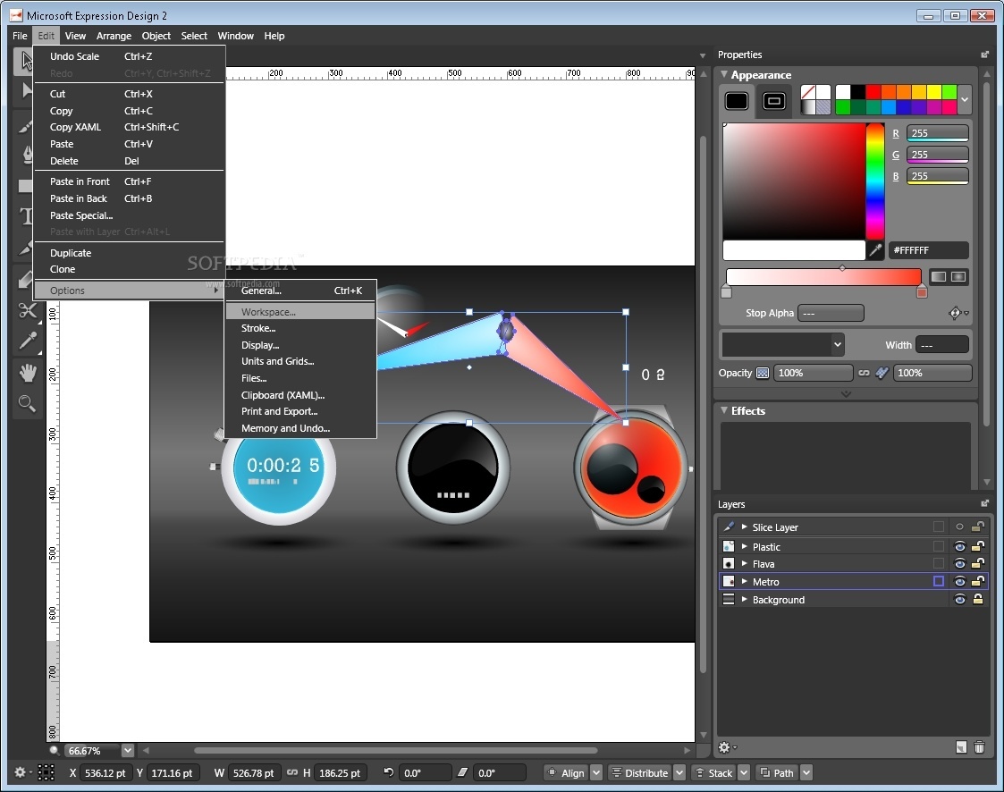The image size is (1004, 792).
Task: Select the Pen tool in toolbox
Action: pyautogui.click(x=26, y=154)
